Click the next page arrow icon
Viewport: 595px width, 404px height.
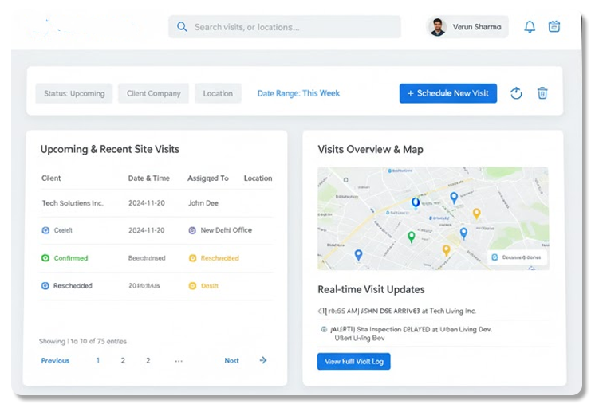click(263, 361)
